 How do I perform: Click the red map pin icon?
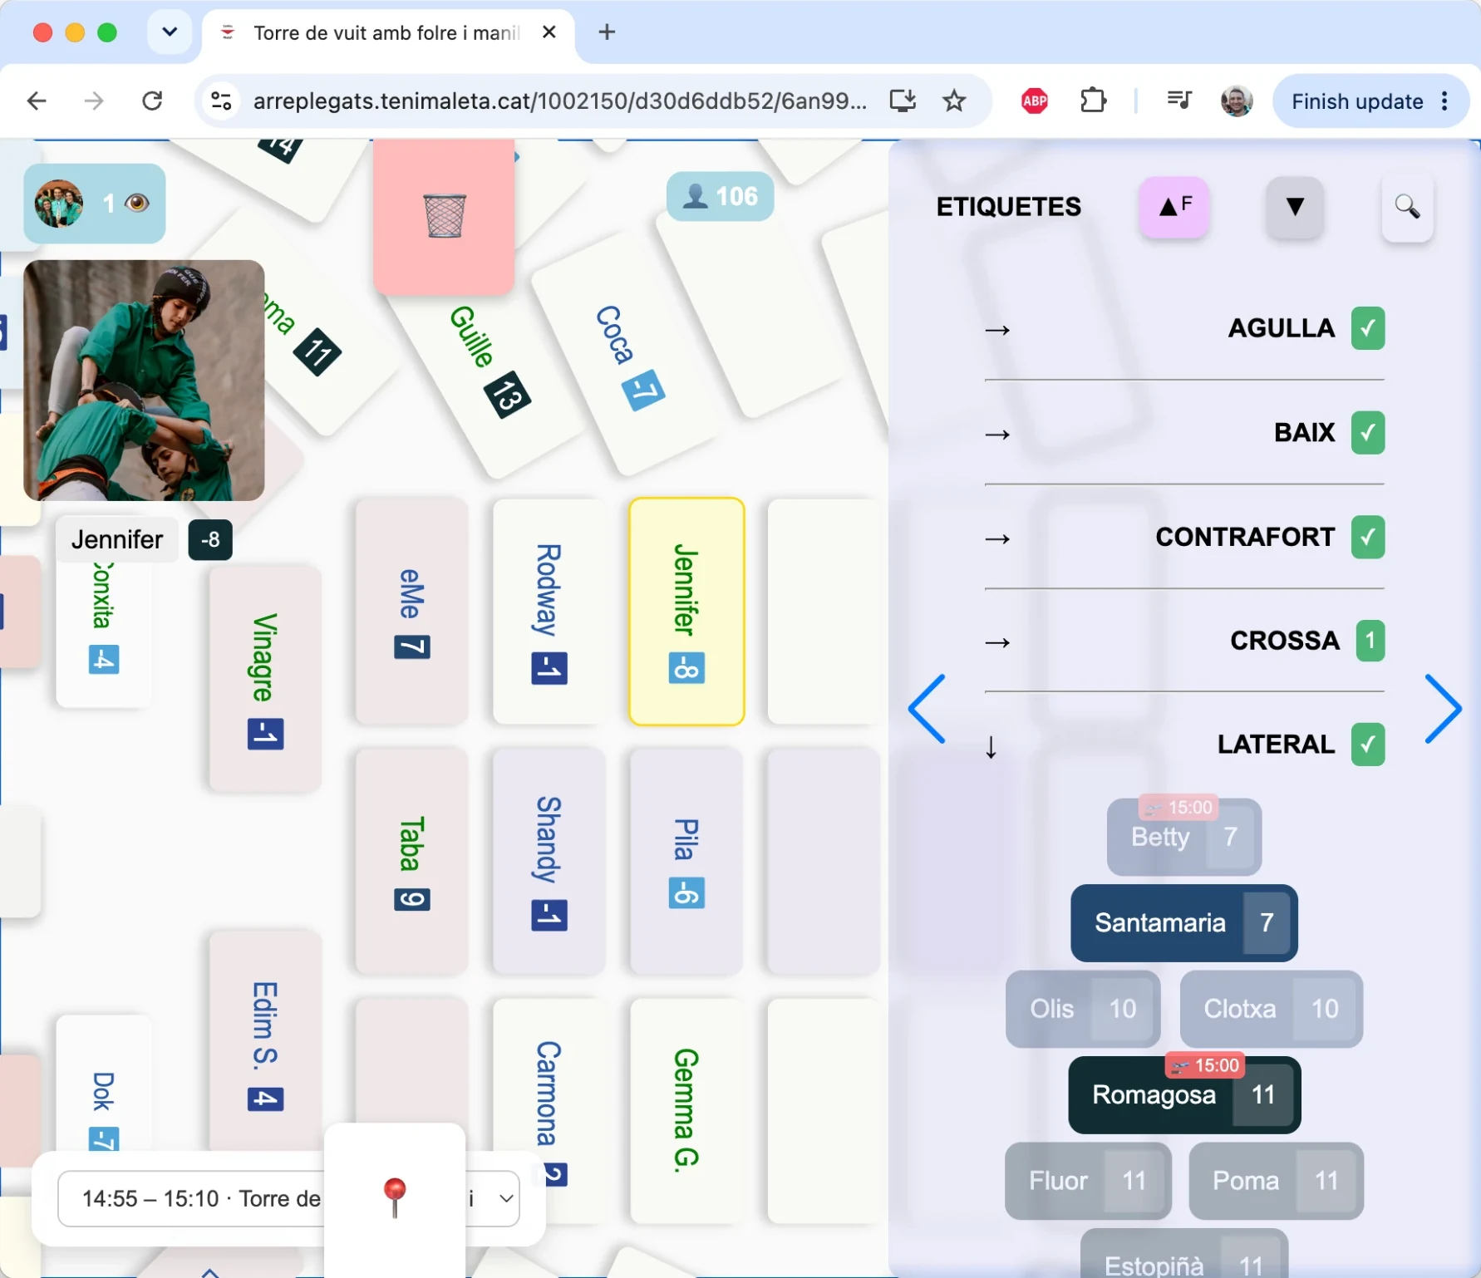coord(395,1197)
